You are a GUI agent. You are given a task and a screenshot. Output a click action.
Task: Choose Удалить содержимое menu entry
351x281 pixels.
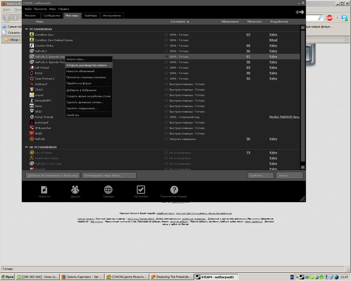point(89,108)
